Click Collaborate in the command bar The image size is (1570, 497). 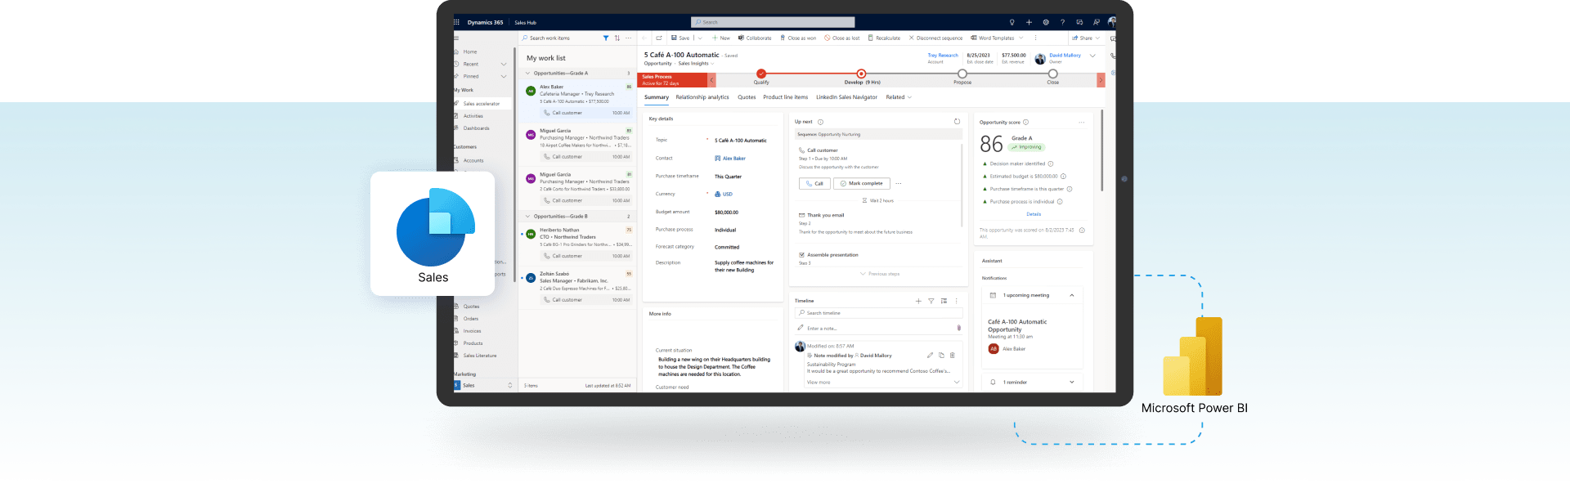click(755, 38)
